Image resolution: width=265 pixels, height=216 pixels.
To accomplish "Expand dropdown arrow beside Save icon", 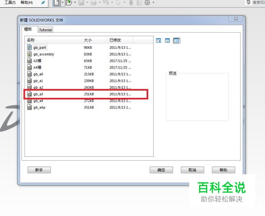I will click(87, 2).
